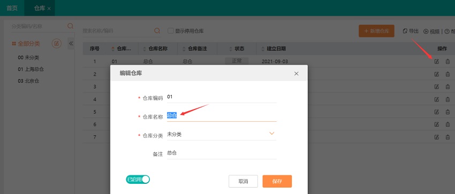Screen dimensions: 455x194
Task: Check the 显示停用仓库 checkbox
Action: point(171,30)
